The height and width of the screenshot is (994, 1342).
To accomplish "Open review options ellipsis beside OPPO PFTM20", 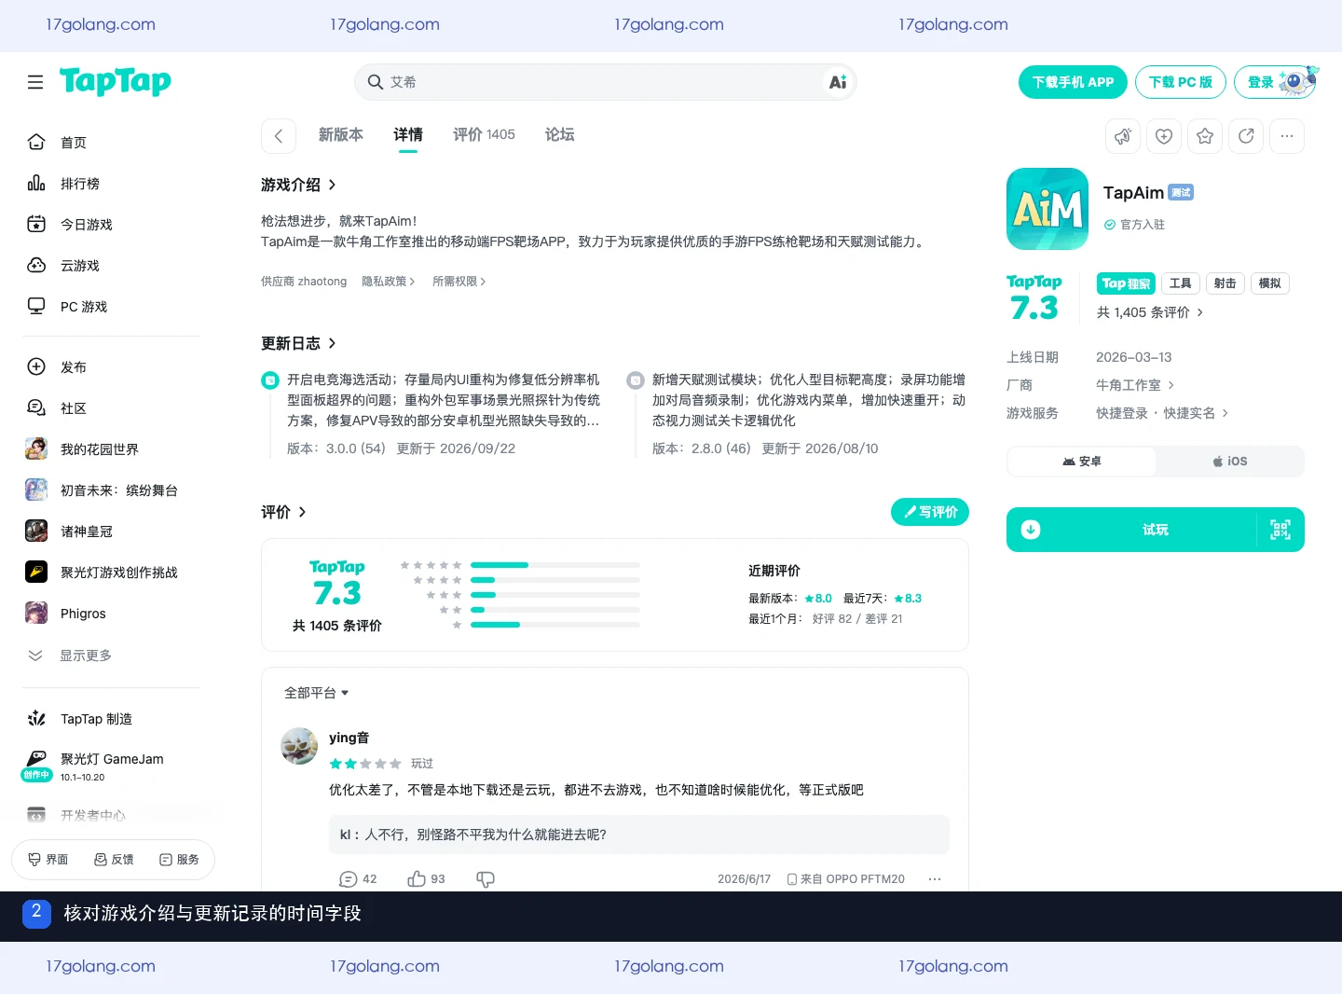I will 935,879.
